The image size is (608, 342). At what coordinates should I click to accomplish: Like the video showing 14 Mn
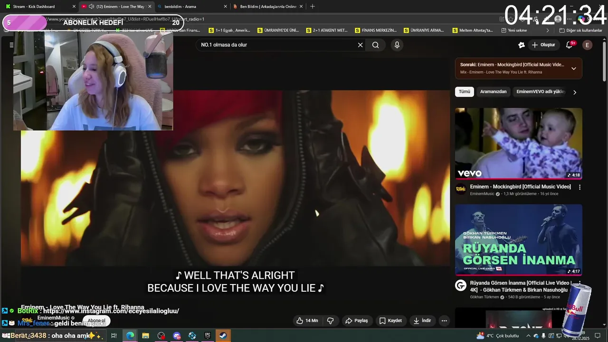coord(307,321)
